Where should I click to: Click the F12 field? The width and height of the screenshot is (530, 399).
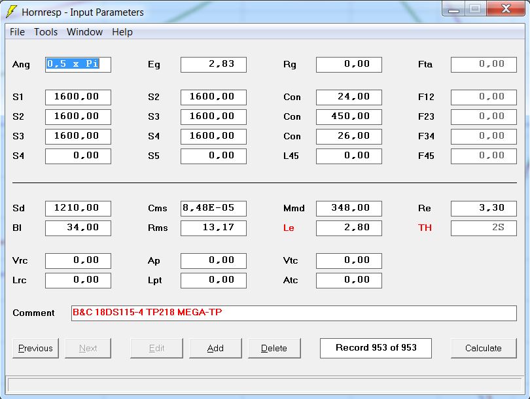tap(484, 97)
